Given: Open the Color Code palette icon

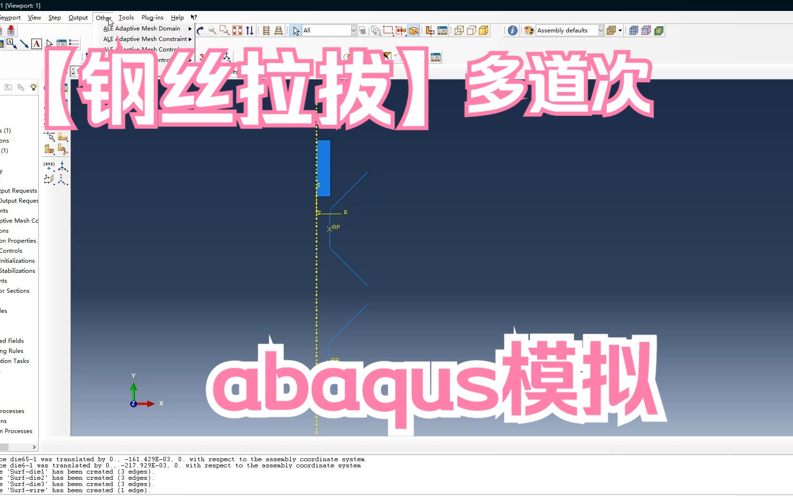Looking at the screenshot, I should coord(529,31).
